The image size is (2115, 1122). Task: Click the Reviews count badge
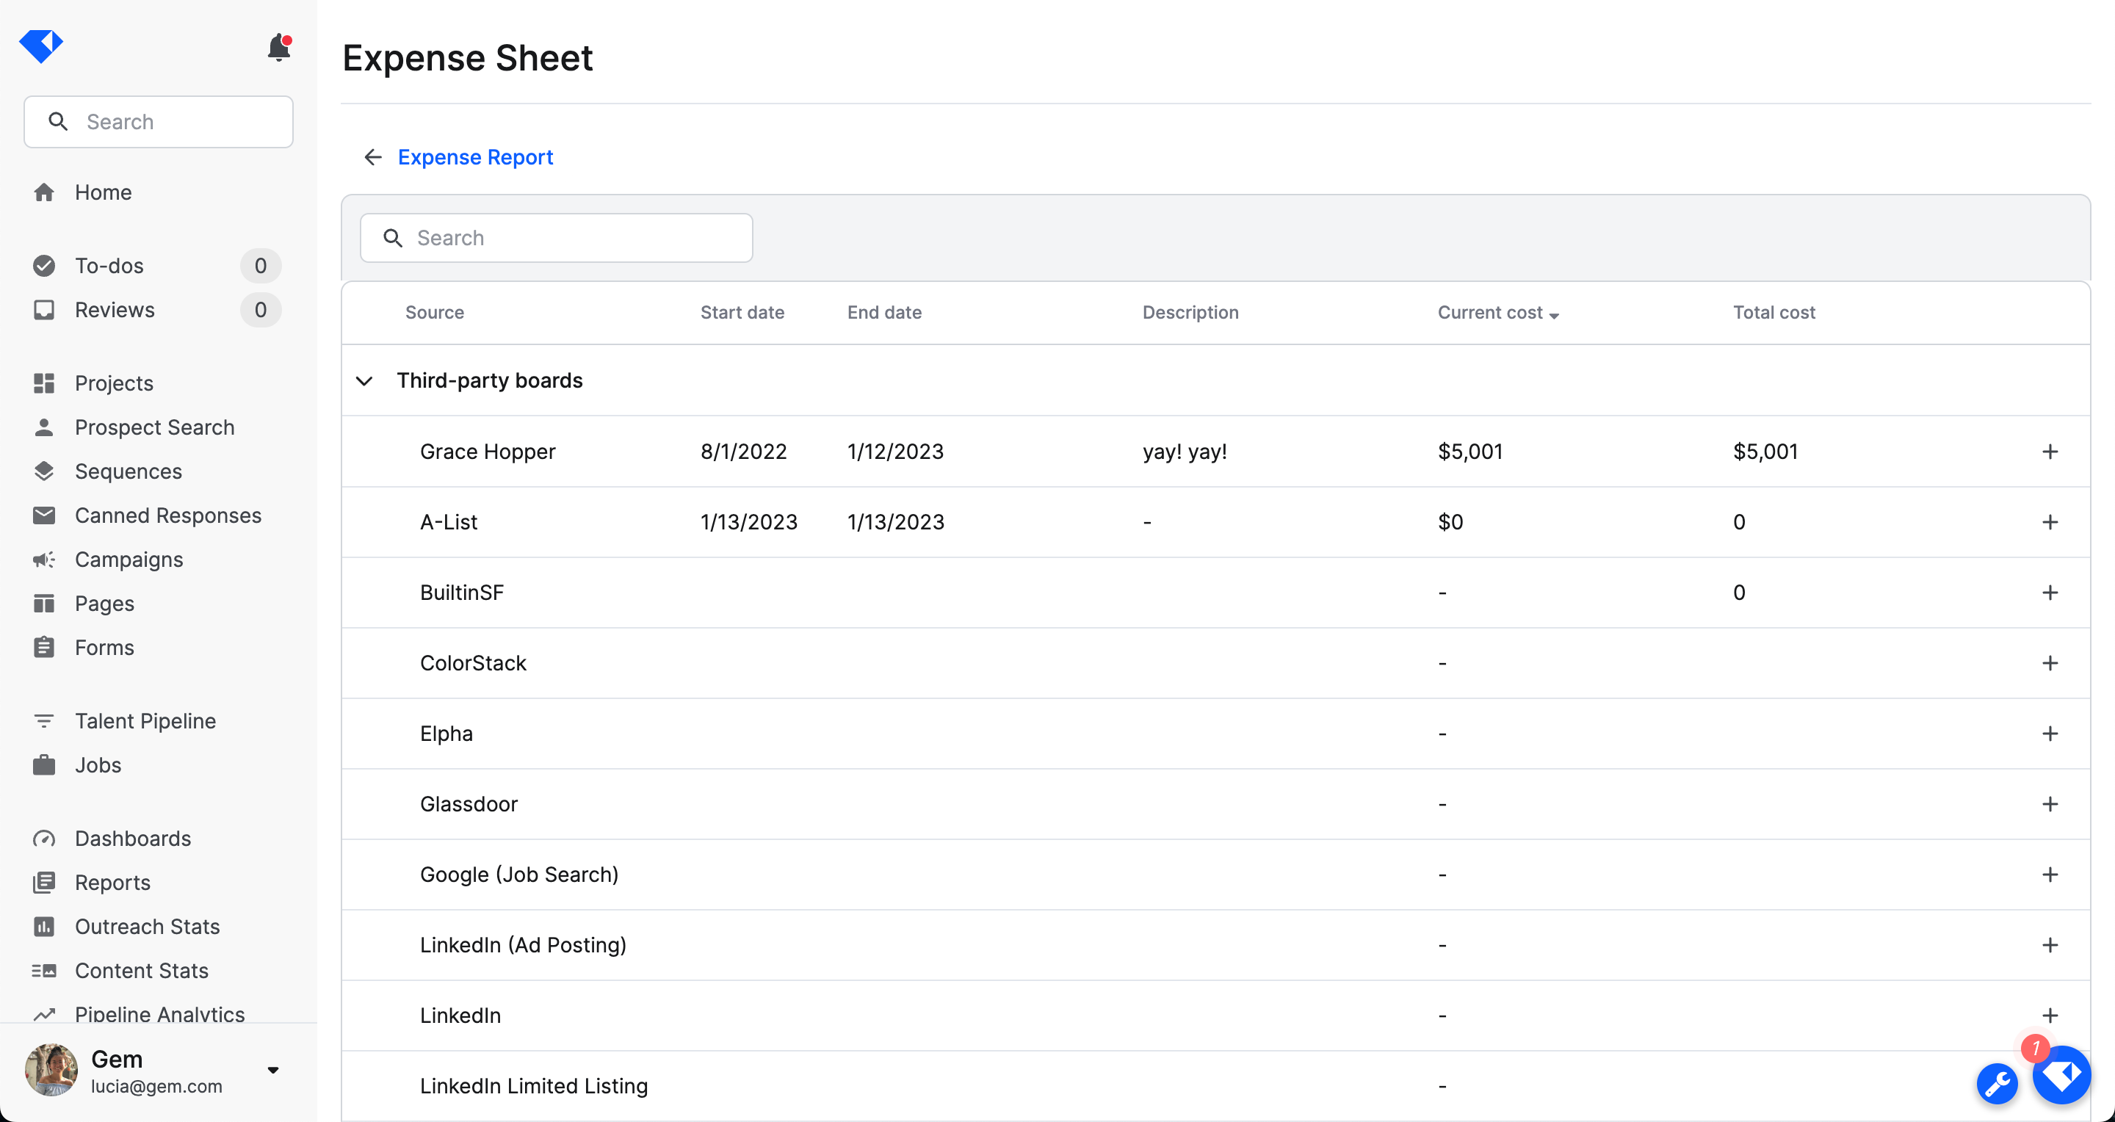coord(260,309)
